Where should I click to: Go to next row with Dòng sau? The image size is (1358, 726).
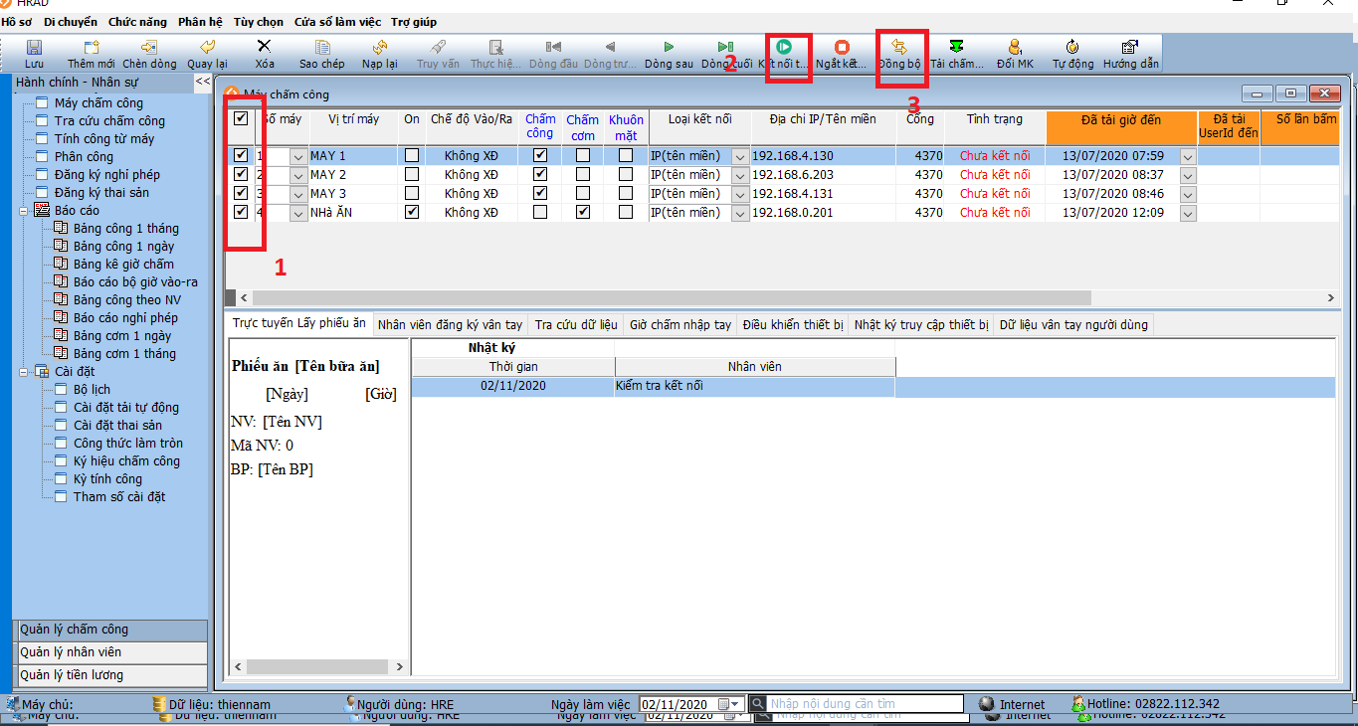pyautogui.click(x=669, y=47)
